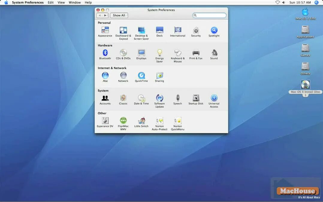
Task: Open the Displays preference pane
Action: (141, 54)
